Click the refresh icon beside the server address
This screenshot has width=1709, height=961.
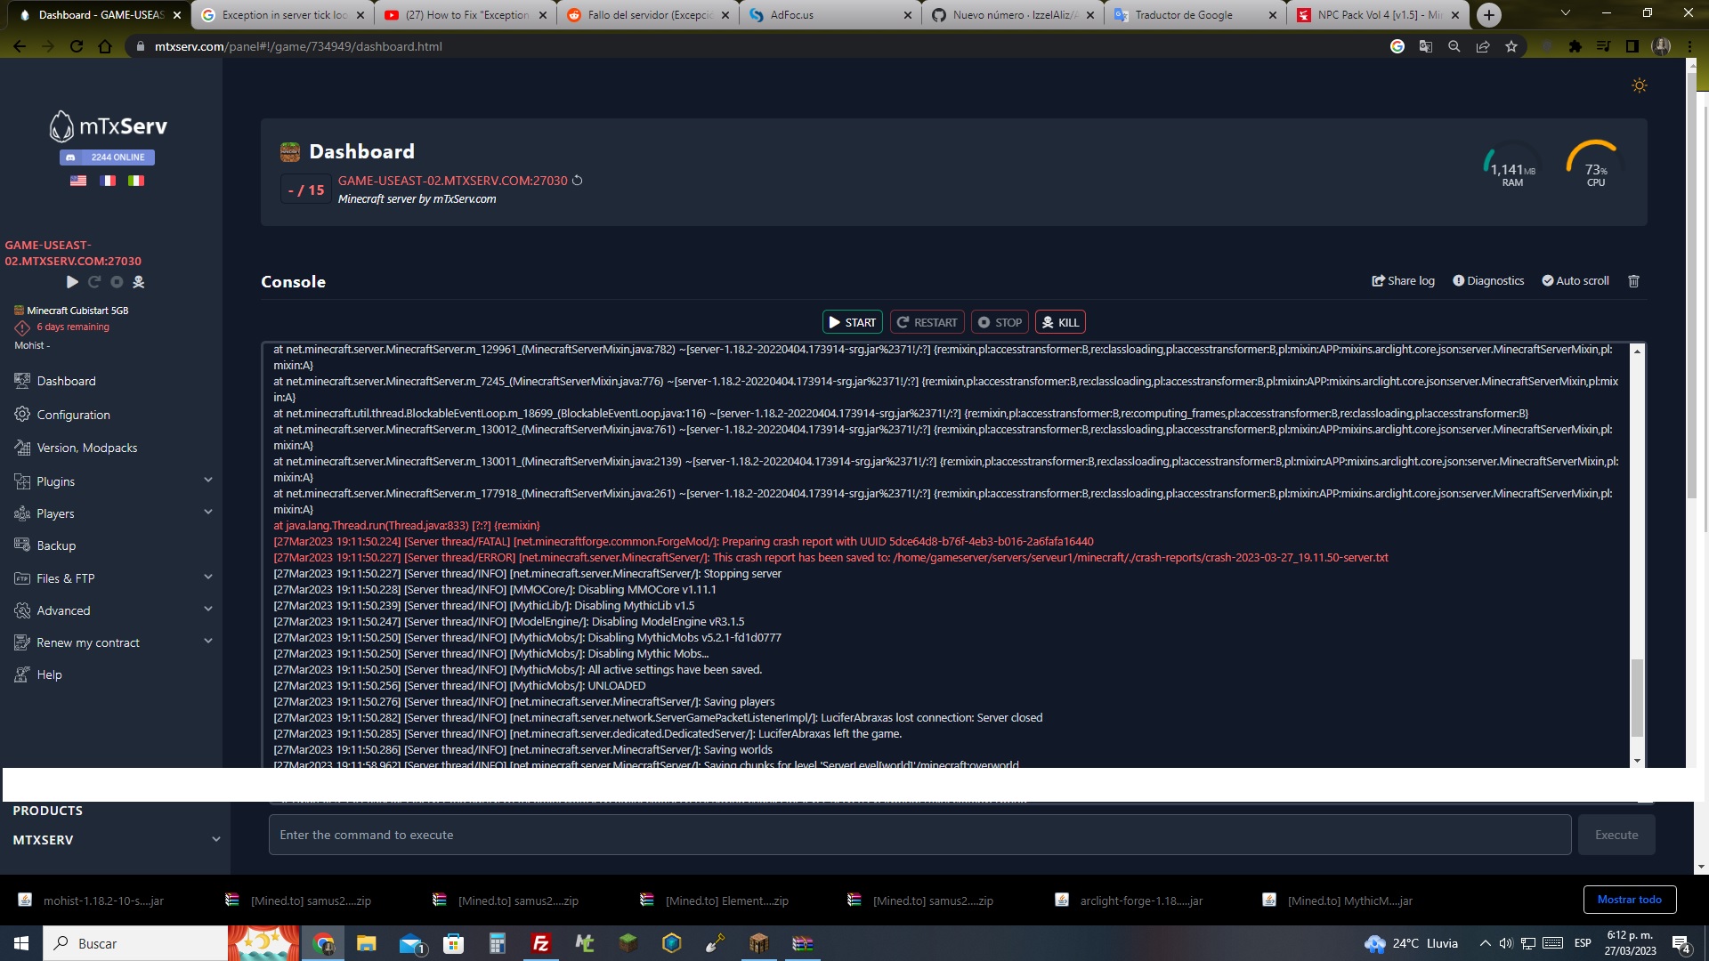[577, 180]
